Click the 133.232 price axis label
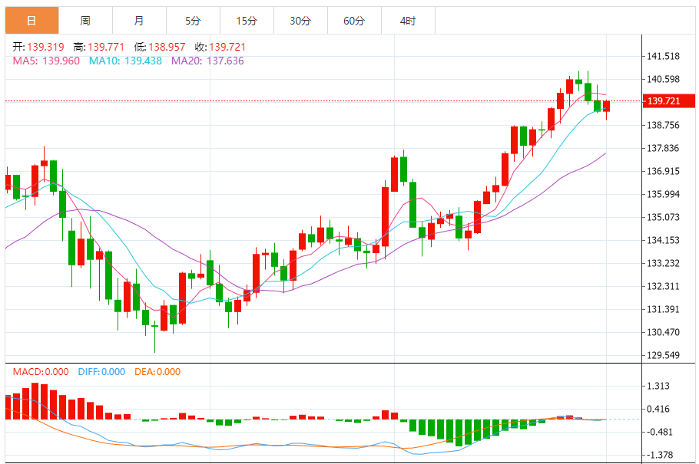This screenshot has width=699, height=464. click(x=664, y=263)
